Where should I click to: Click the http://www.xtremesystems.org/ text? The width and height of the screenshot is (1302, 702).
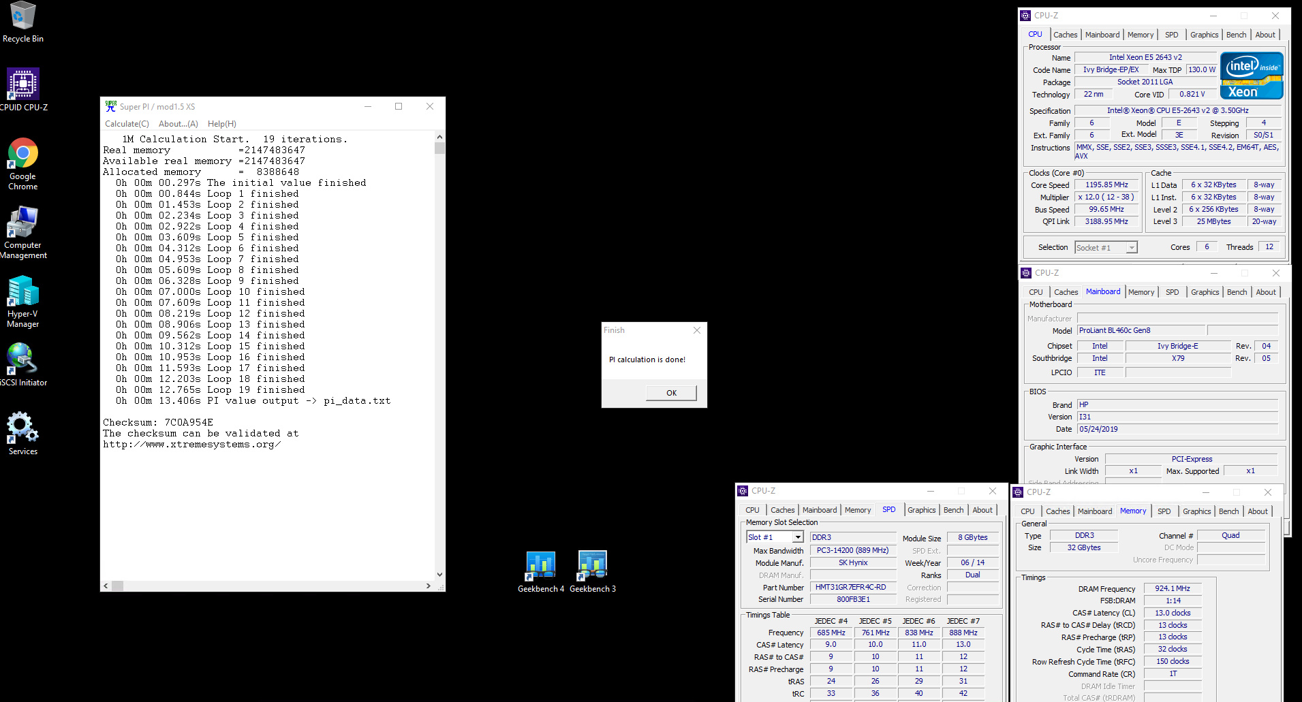(x=191, y=445)
